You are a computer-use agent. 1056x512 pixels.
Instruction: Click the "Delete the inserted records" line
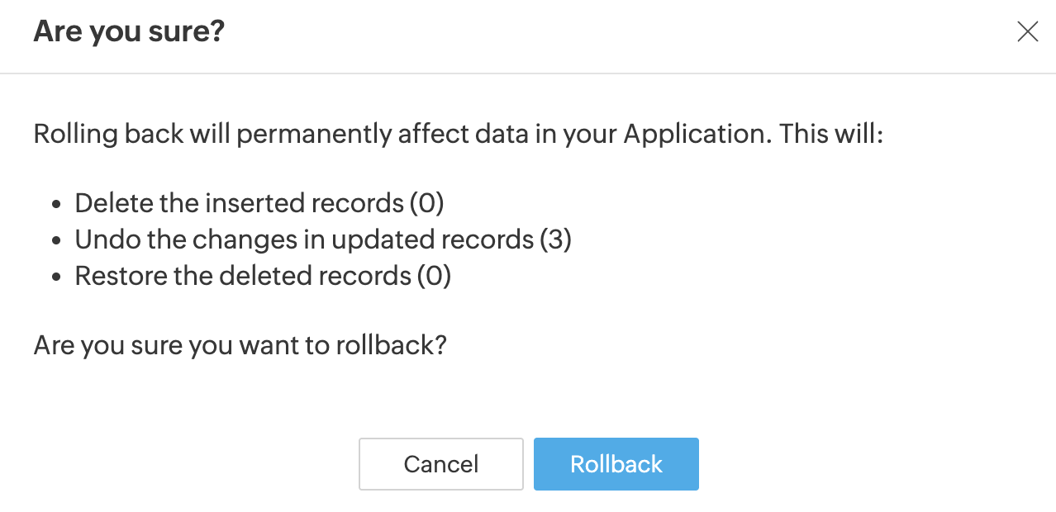pos(241,203)
